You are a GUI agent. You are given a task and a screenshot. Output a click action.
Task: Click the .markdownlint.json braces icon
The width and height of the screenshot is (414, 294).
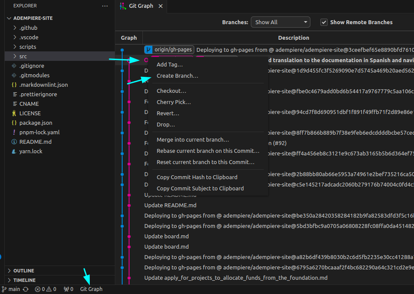click(14, 85)
